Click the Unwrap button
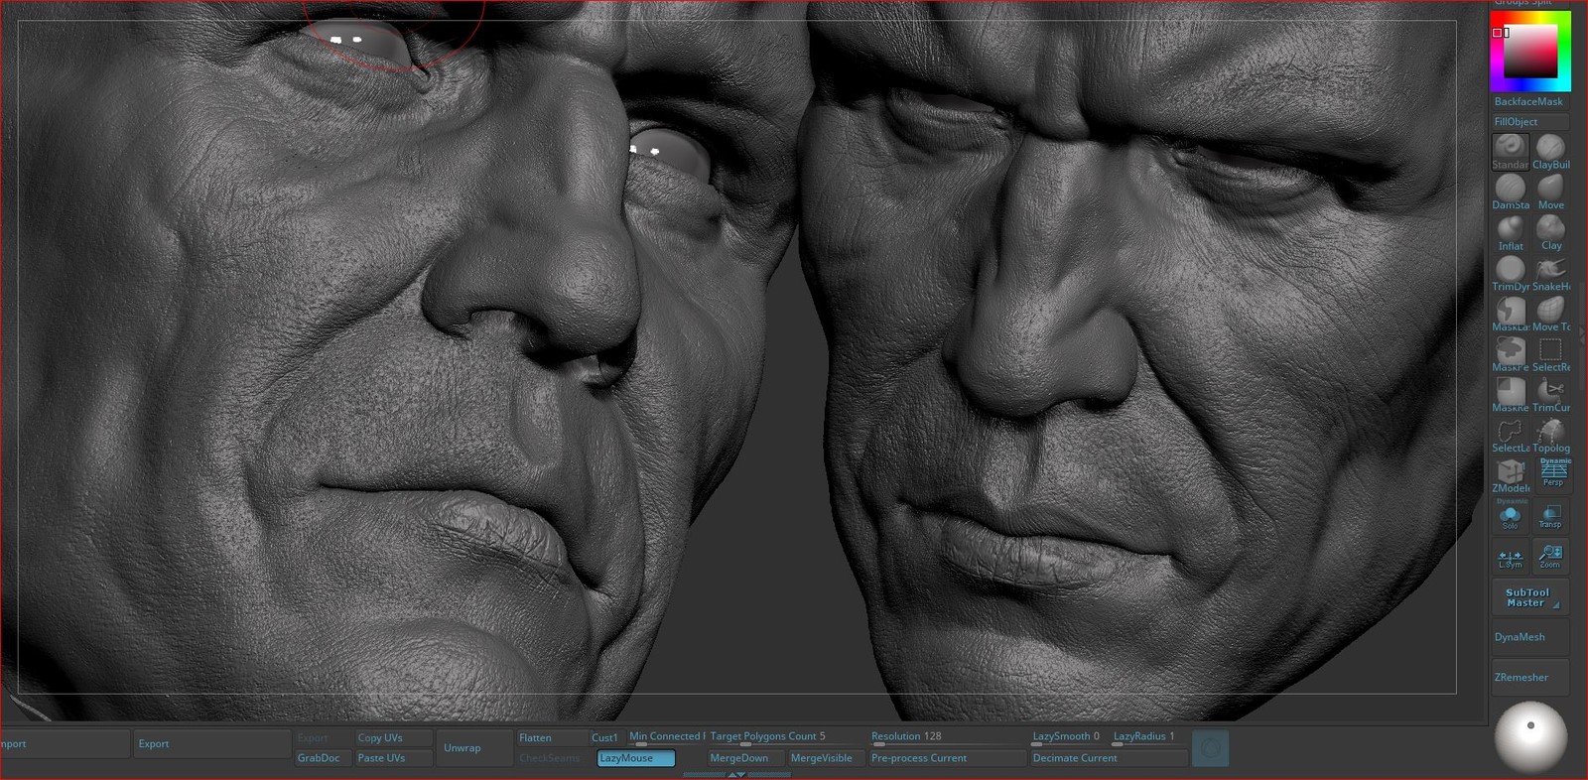 473,748
